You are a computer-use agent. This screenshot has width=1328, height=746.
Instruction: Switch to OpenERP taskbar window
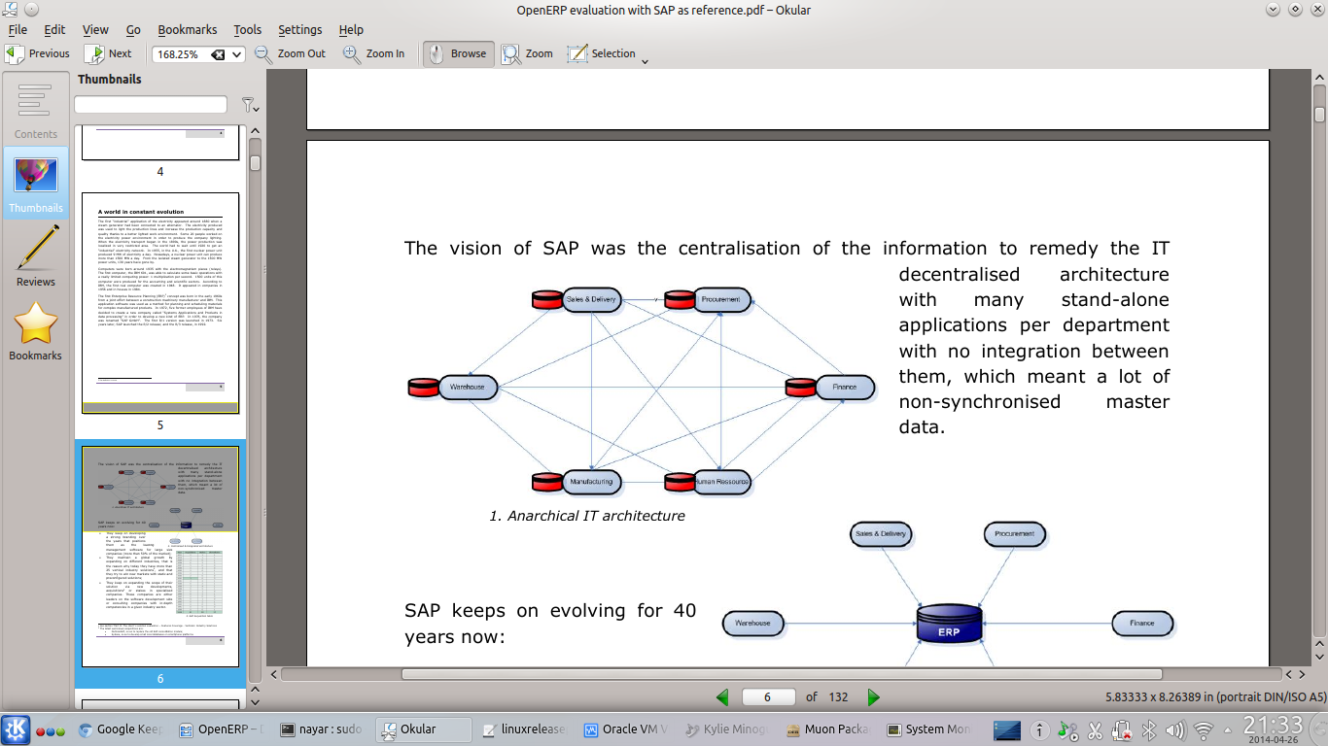[x=223, y=729]
